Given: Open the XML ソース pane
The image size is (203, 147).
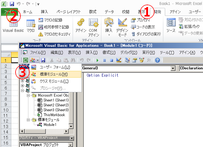Looking at the screenshot, I should pos(171,25).
